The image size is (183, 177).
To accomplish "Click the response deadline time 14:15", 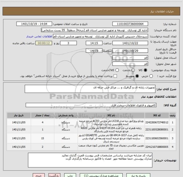I will tap(94, 43).
